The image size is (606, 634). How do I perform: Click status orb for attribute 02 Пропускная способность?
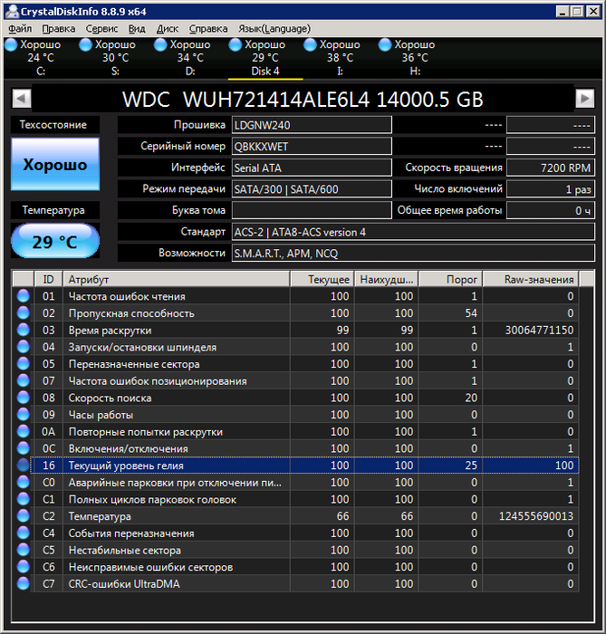pyautogui.click(x=23, y=313)
